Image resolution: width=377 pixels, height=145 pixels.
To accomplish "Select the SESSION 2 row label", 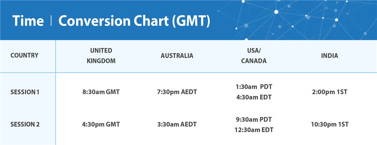I will pyautogui.click(x=25, y=125).
